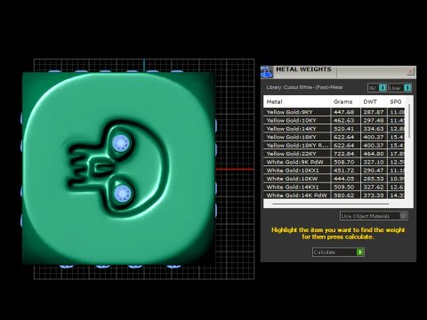427x320 pixels.
Task: Click the metal table horizontal scrollbar
Action: tap(330, 204)
